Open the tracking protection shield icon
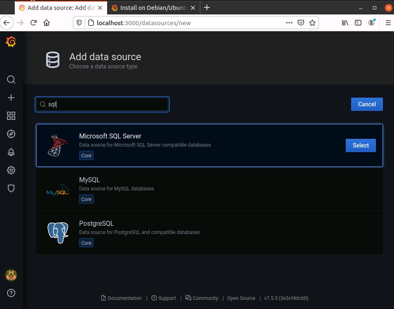The width and height of the screenshot is (394, 309). click(79, 23)
